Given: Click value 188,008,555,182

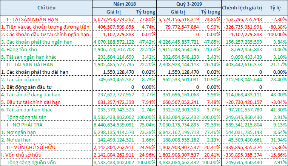Looking at the screenshot, I should [180, 140].
